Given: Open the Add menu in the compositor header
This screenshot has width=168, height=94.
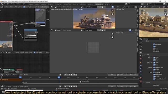Looking at the screenshot, I should pos(16,7).
